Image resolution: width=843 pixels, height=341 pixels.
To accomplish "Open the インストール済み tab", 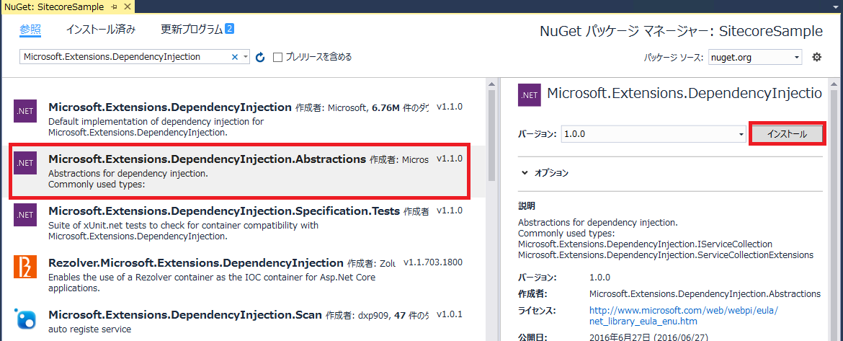I will point(101,30).
